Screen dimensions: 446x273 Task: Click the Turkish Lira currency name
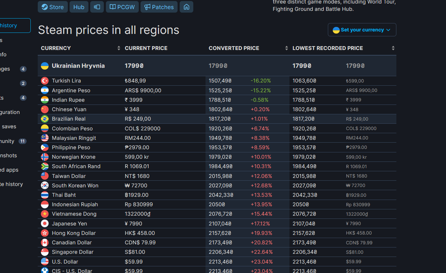66,81
